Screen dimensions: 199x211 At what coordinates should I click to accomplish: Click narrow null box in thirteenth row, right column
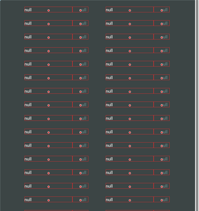(x=162, y=172)
